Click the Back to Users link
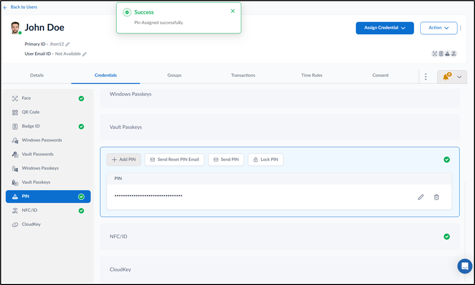 24,7
